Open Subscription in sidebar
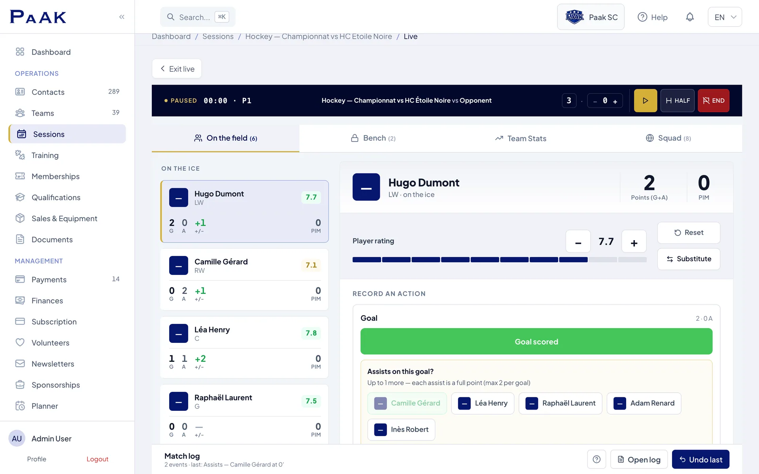Viewport: 759px width, 474px height. point(67,322)
